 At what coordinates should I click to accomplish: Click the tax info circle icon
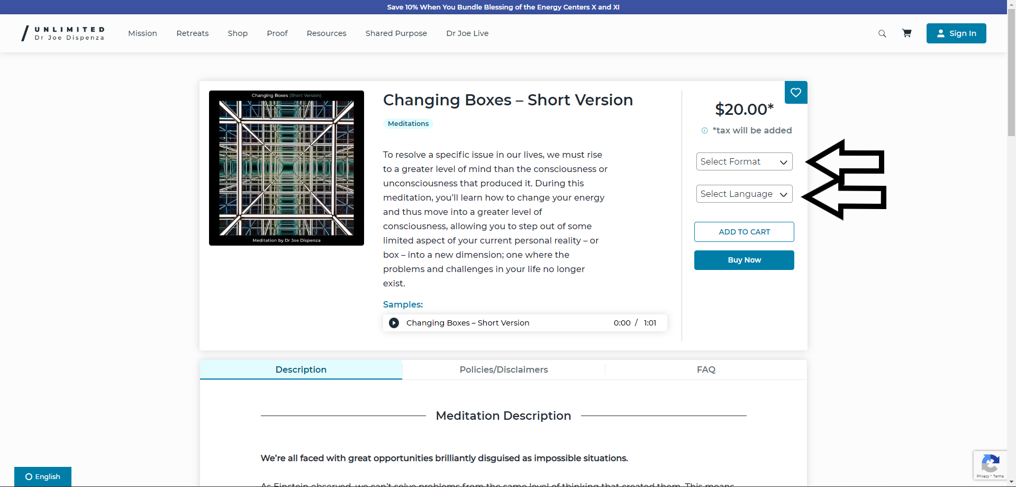pos(704,131)
